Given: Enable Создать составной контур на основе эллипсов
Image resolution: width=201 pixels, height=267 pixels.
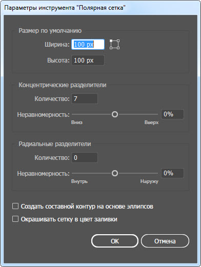Looking at the screenshot, I should 15,206.
